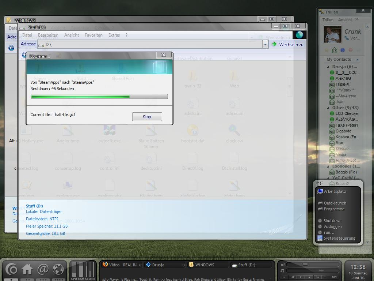Click the back arrow in WINDOWS window
This screenshot has width=374, height=281.
(11, 48)
